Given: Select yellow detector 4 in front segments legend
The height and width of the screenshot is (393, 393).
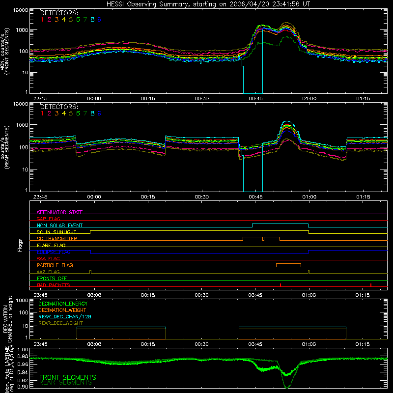Looking at the screenshot, I should point(64,20).
